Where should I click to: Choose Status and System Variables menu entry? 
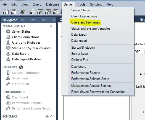(91, 28)
